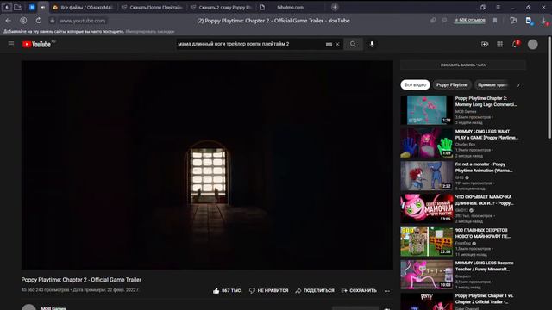552x310 pixels.
Task: Open the YouTube hamburger guide menu
Action: (x=11, y=44)
